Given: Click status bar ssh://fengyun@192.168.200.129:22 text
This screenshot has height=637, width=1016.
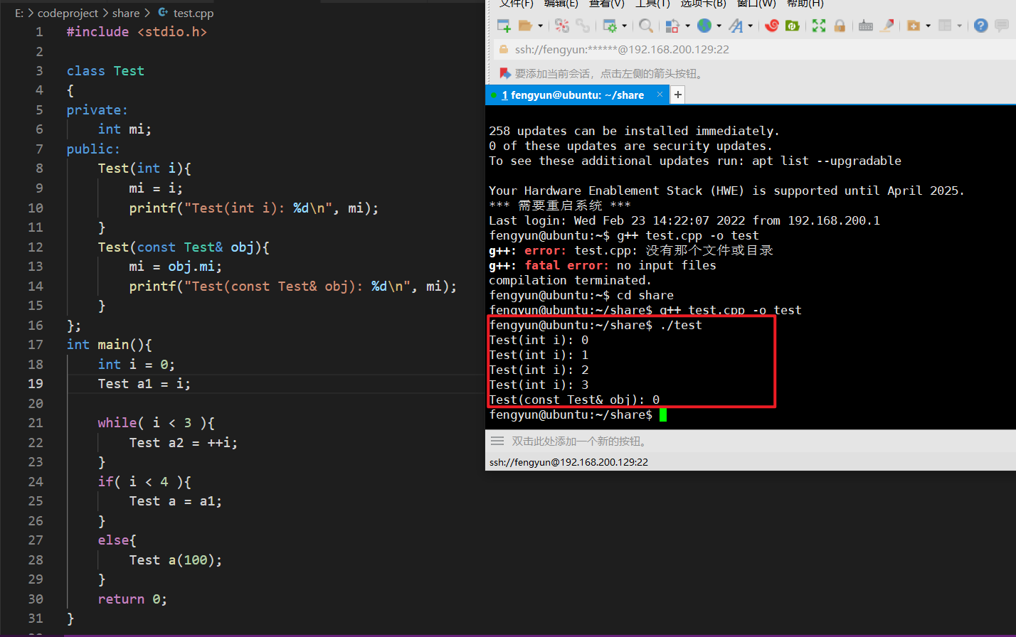Looking at the screenshot, I should [568, 462].
